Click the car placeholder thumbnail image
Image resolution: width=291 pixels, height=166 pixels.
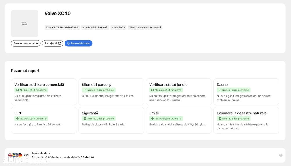(24, 24)
